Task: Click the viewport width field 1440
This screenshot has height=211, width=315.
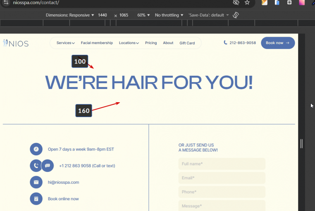Action: 103,15
